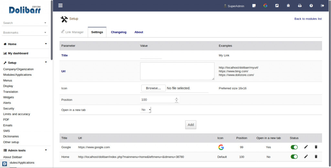The image size is (331, 168).
Task: Click the printer icon in the top bar
Action: (300, 6)
